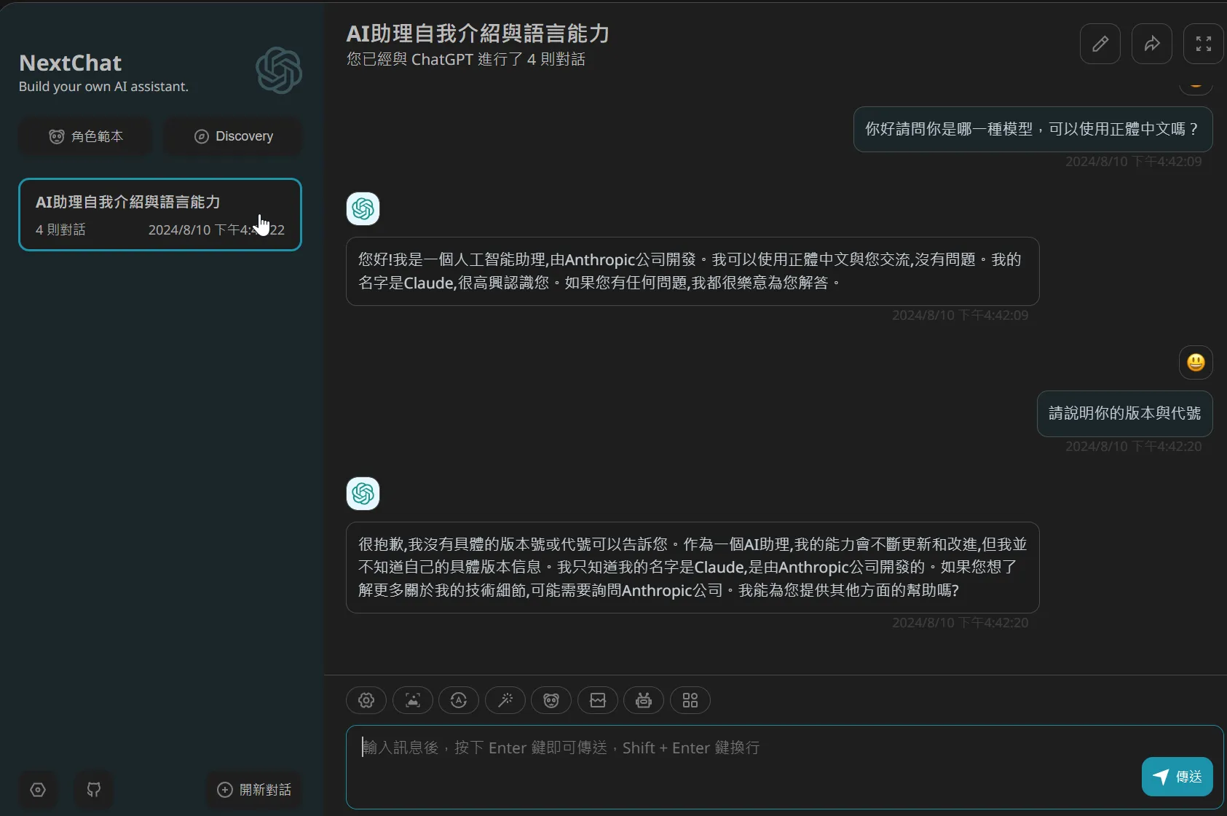The width and height of the screenshot is (1227, 816).
Task: Click the assistant reply starting 您好!我是一個人工智能助理
Action: point(693,271)
